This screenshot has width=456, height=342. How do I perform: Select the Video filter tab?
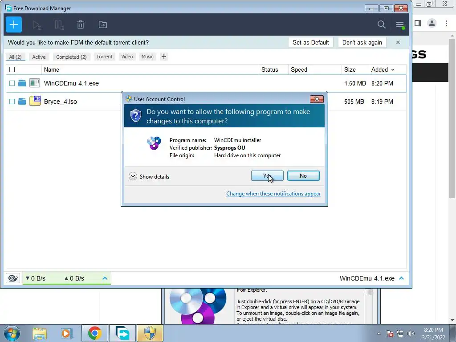point(127,57)
